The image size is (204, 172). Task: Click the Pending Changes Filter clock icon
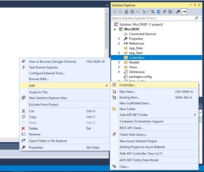coord(144,12)
